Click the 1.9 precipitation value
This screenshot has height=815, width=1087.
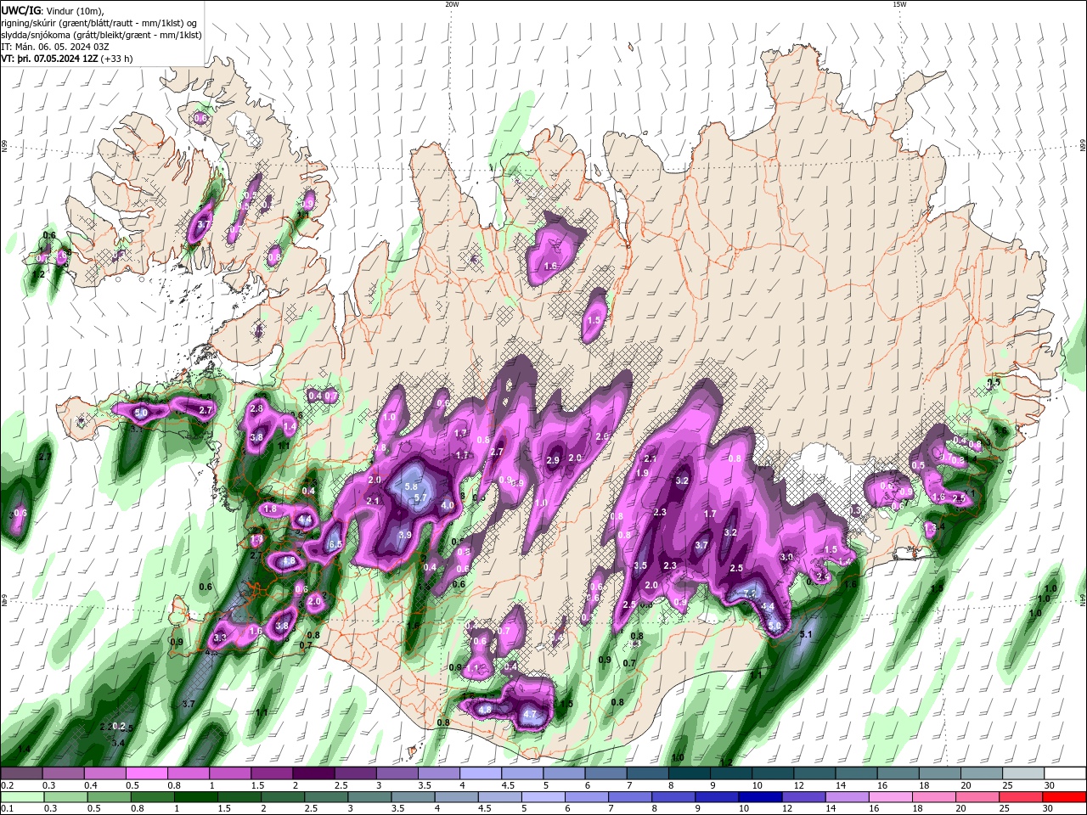point(642,473)
